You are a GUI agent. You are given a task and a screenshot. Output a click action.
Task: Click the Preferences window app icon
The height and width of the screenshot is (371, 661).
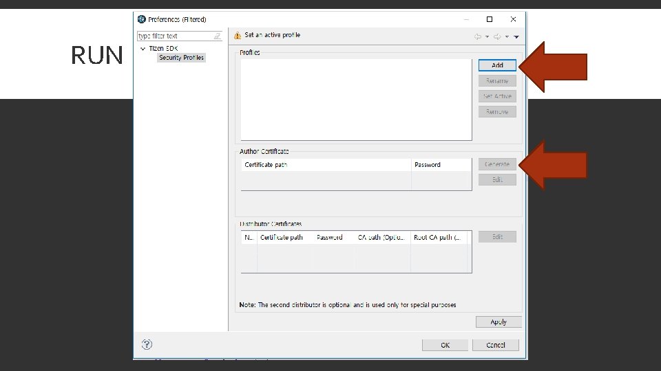(142, 19)
